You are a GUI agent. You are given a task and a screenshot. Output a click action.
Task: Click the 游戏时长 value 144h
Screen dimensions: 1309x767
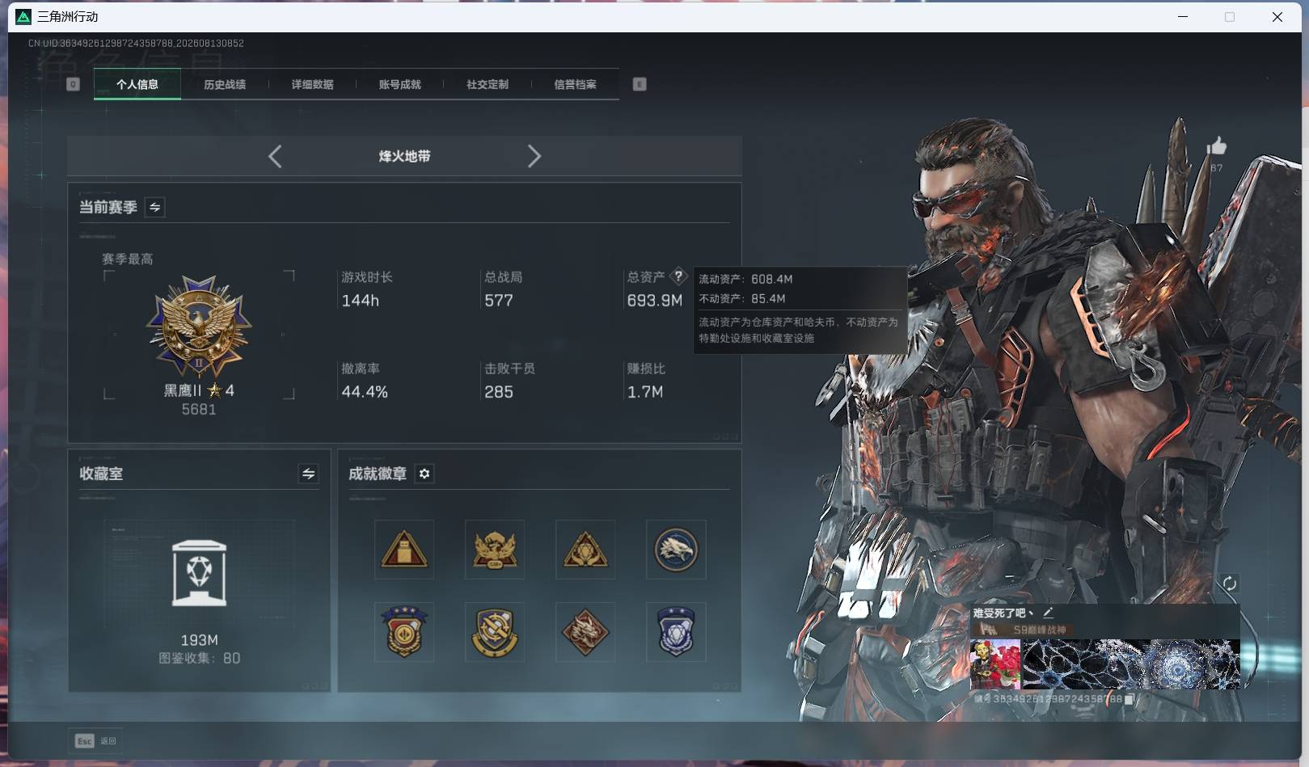point(361,301)
